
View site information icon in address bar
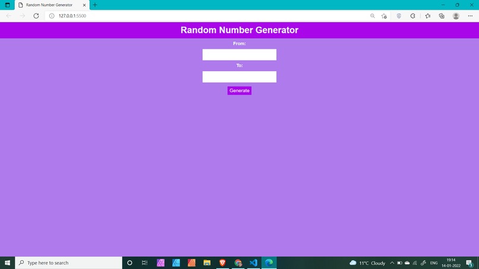(52, 16)
